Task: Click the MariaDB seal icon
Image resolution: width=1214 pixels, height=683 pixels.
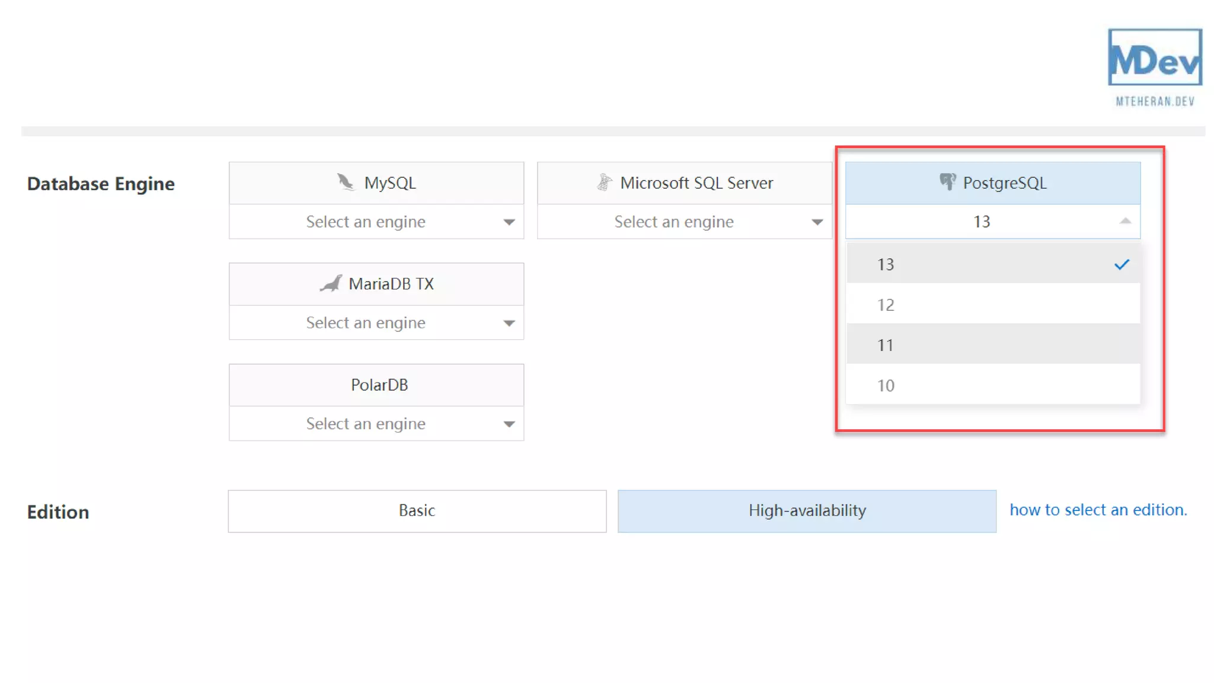Action: coord(331,283)
